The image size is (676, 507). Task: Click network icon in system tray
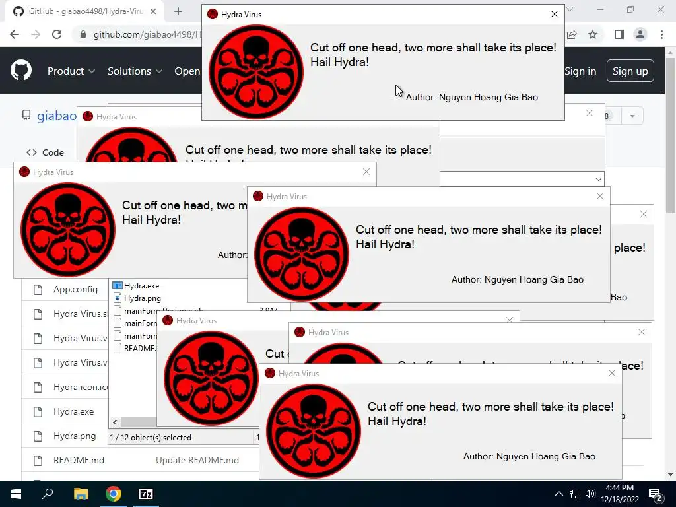575,494
